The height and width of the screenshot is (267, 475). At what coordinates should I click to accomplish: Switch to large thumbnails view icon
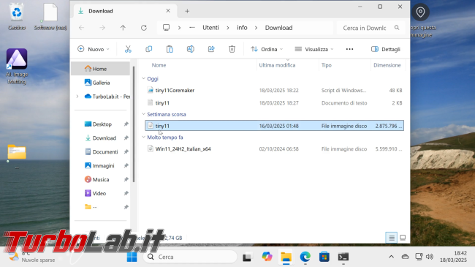tap(403, 238)
